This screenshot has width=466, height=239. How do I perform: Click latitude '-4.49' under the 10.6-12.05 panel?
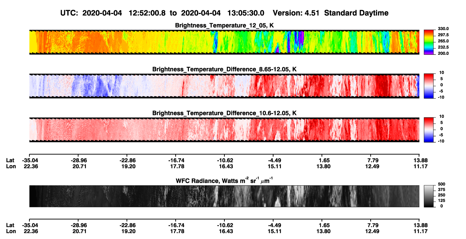[273, 160]
